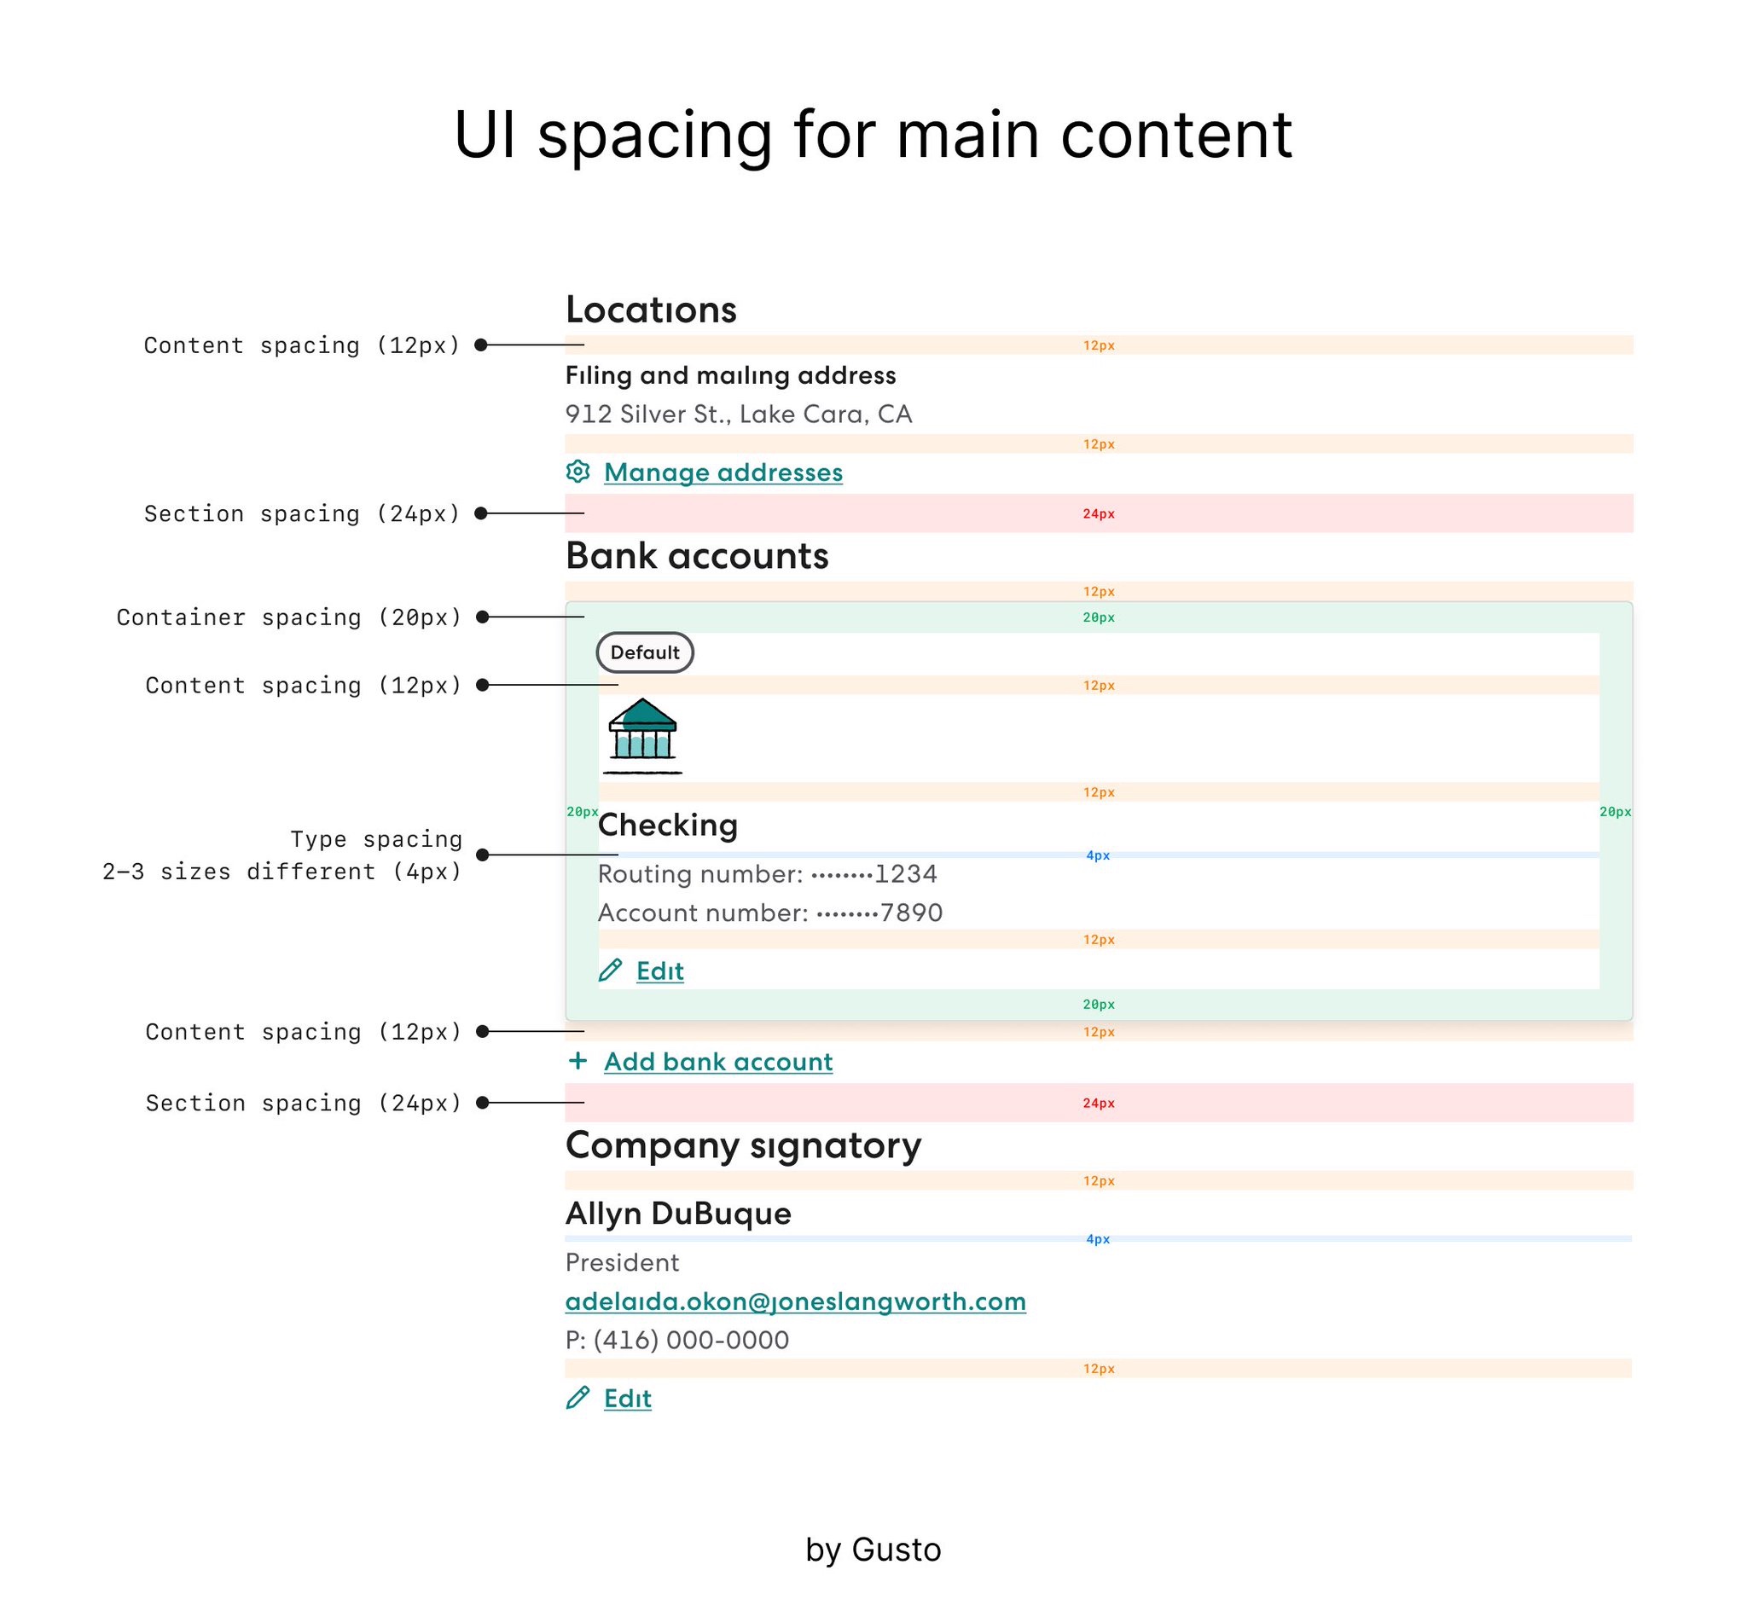
Task: Click the plus icon for adding a bank account
Action: (x=578, y=1061)
